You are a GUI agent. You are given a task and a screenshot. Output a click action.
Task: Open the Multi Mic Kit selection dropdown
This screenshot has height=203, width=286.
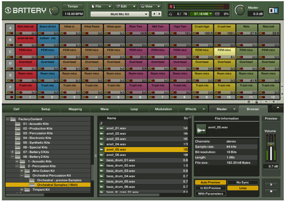pos(119,14)
